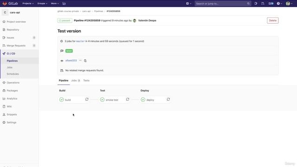Open Analytics in the sidebar
Viewport: 297px width, 167px height.
12,98
